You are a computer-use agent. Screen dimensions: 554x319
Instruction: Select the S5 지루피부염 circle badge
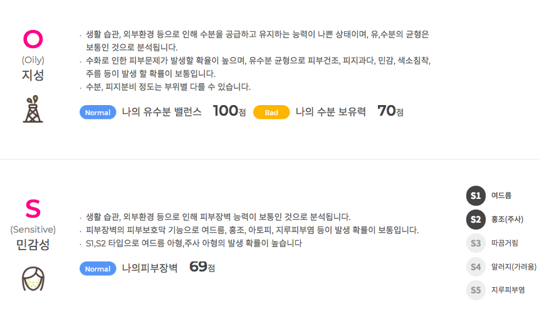coord(476,290)
